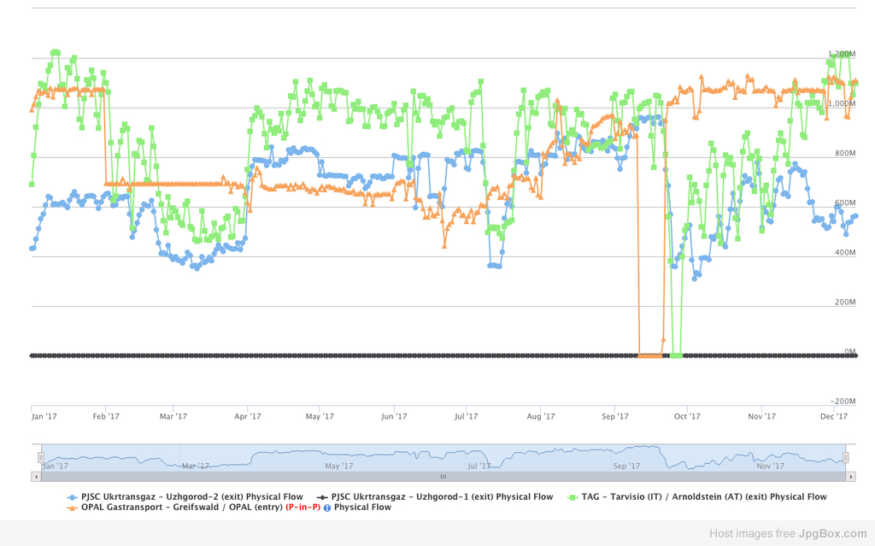This screenshot has height=546, width=875.
Task: Click the 1,000M y-axis label
Action: (x=842, y=104)
